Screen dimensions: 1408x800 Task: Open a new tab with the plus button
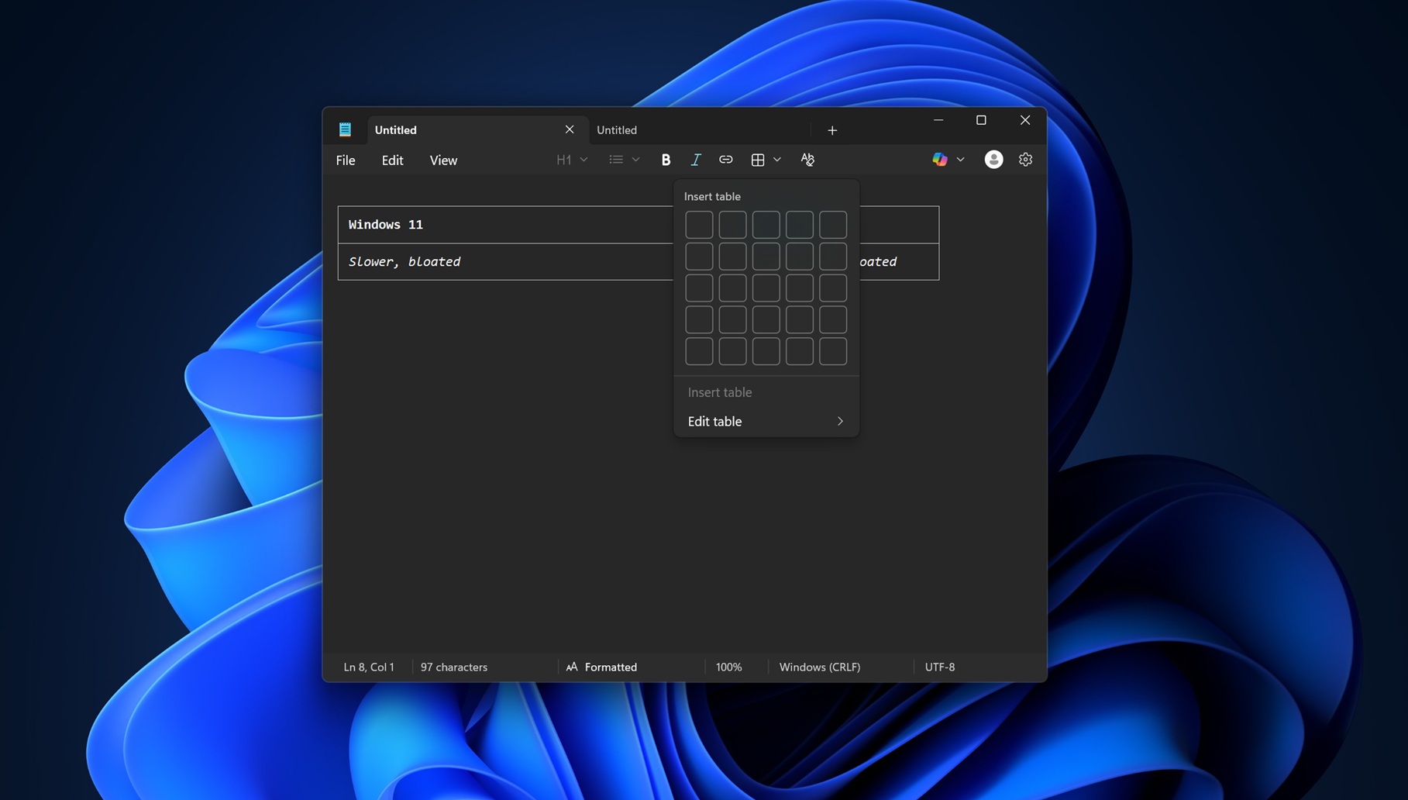[x=831, y=129]
